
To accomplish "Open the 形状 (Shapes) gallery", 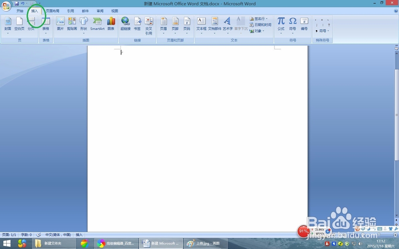I will pos(84,25).
